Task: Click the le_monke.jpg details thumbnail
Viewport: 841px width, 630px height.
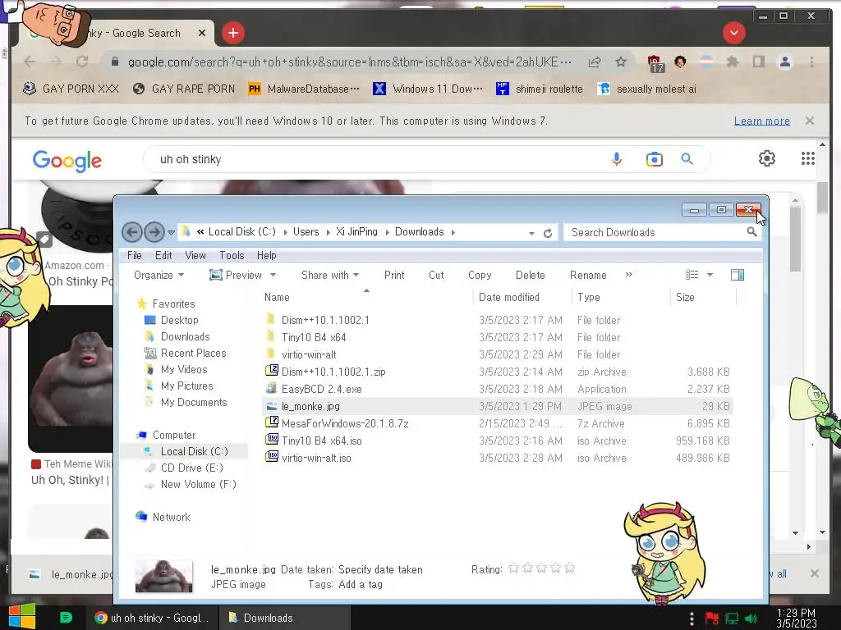Action: (164, 577)
